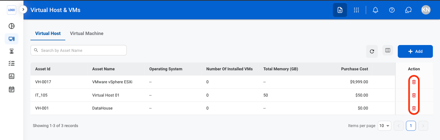Switch to the Virtual Host tab

click(x=48, y=33)
